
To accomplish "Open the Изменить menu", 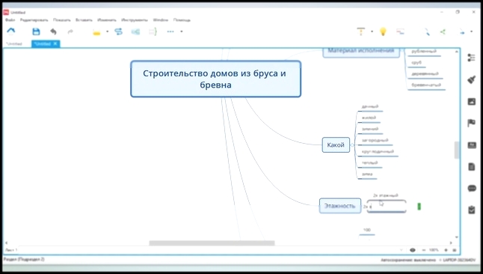I will point(107,20).
